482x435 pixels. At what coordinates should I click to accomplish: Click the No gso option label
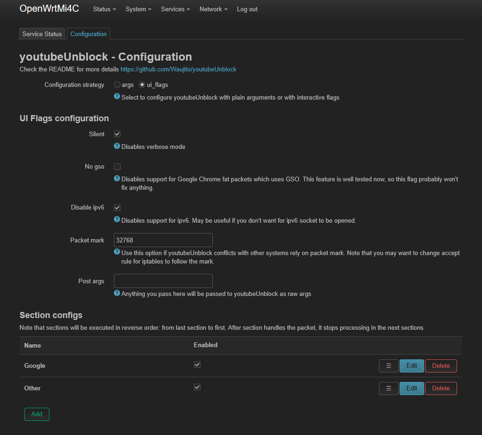(94, 167)
